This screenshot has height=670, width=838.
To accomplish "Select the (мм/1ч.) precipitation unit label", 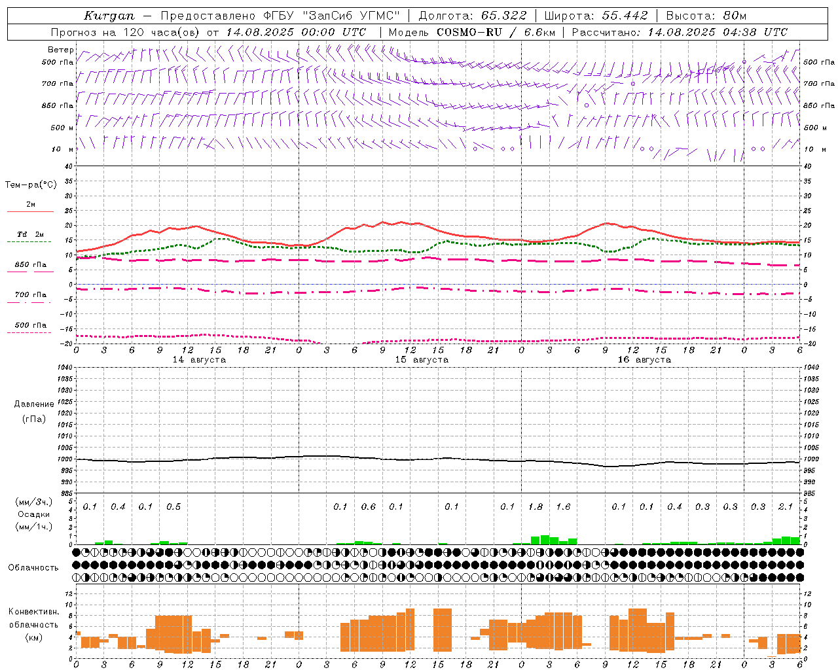I will point(33,527).
